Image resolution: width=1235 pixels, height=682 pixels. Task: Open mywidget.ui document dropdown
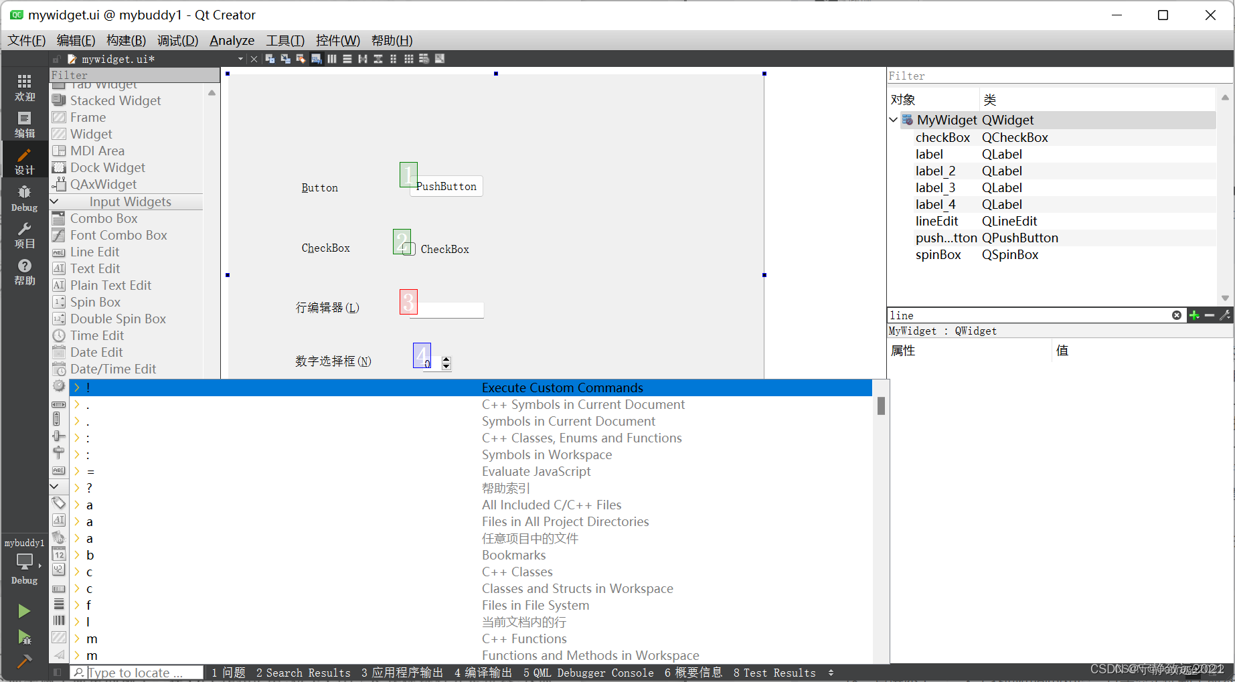[x=241, y=59]
